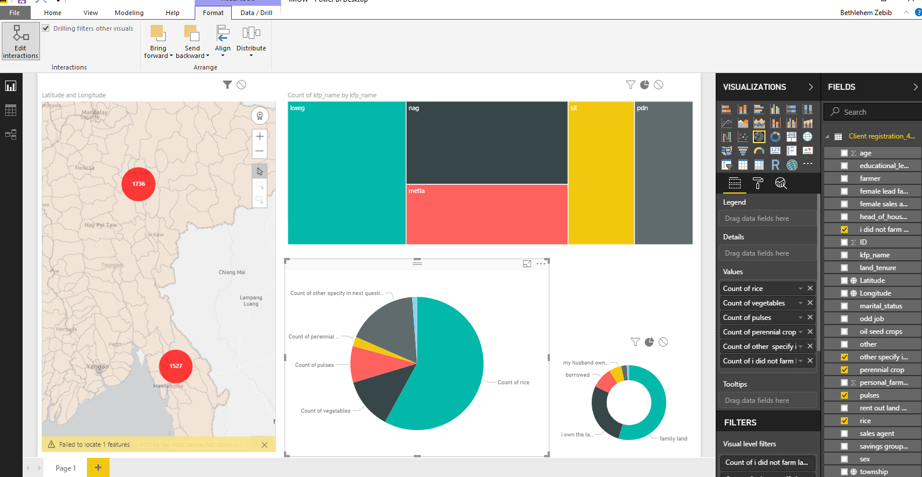Open the Format paint roller pane
The image size is (922, 477).
point(757,183)
